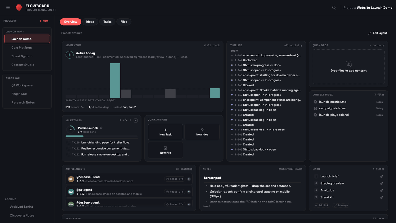Click the L badge beside Launch brief
The image size is (396, 223).
(316, 176)
